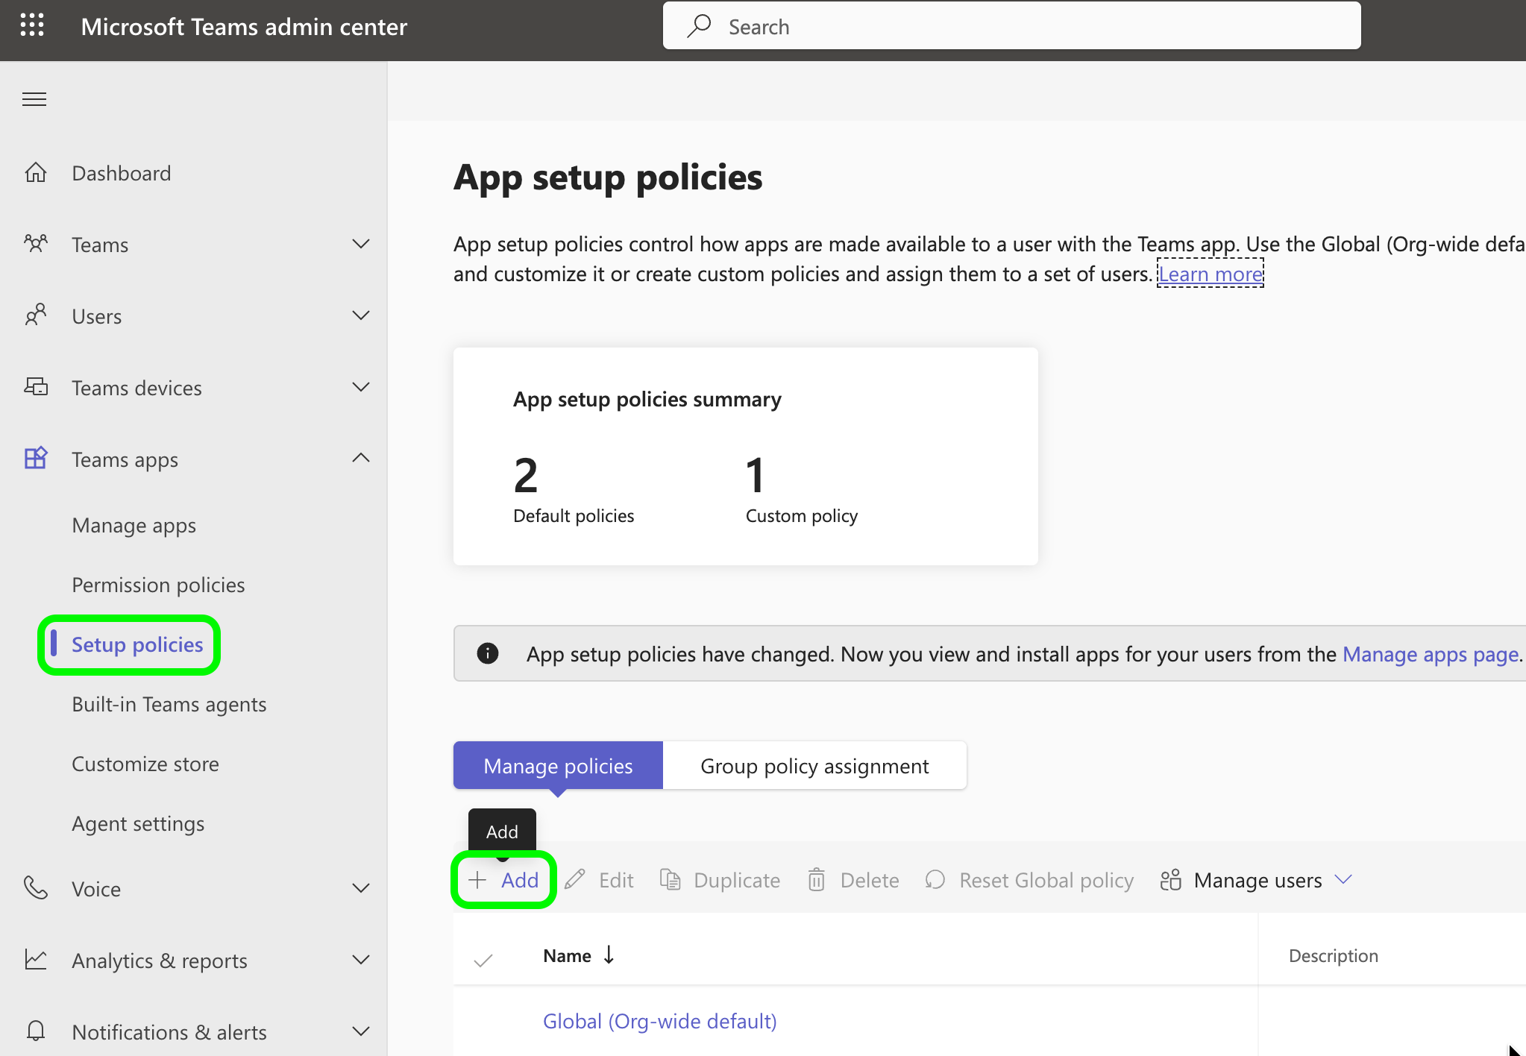The height and width of the screenshot is (1056, 1526).
Task: Go to Dashboard in the sidebar
Action: click(122, 173)
